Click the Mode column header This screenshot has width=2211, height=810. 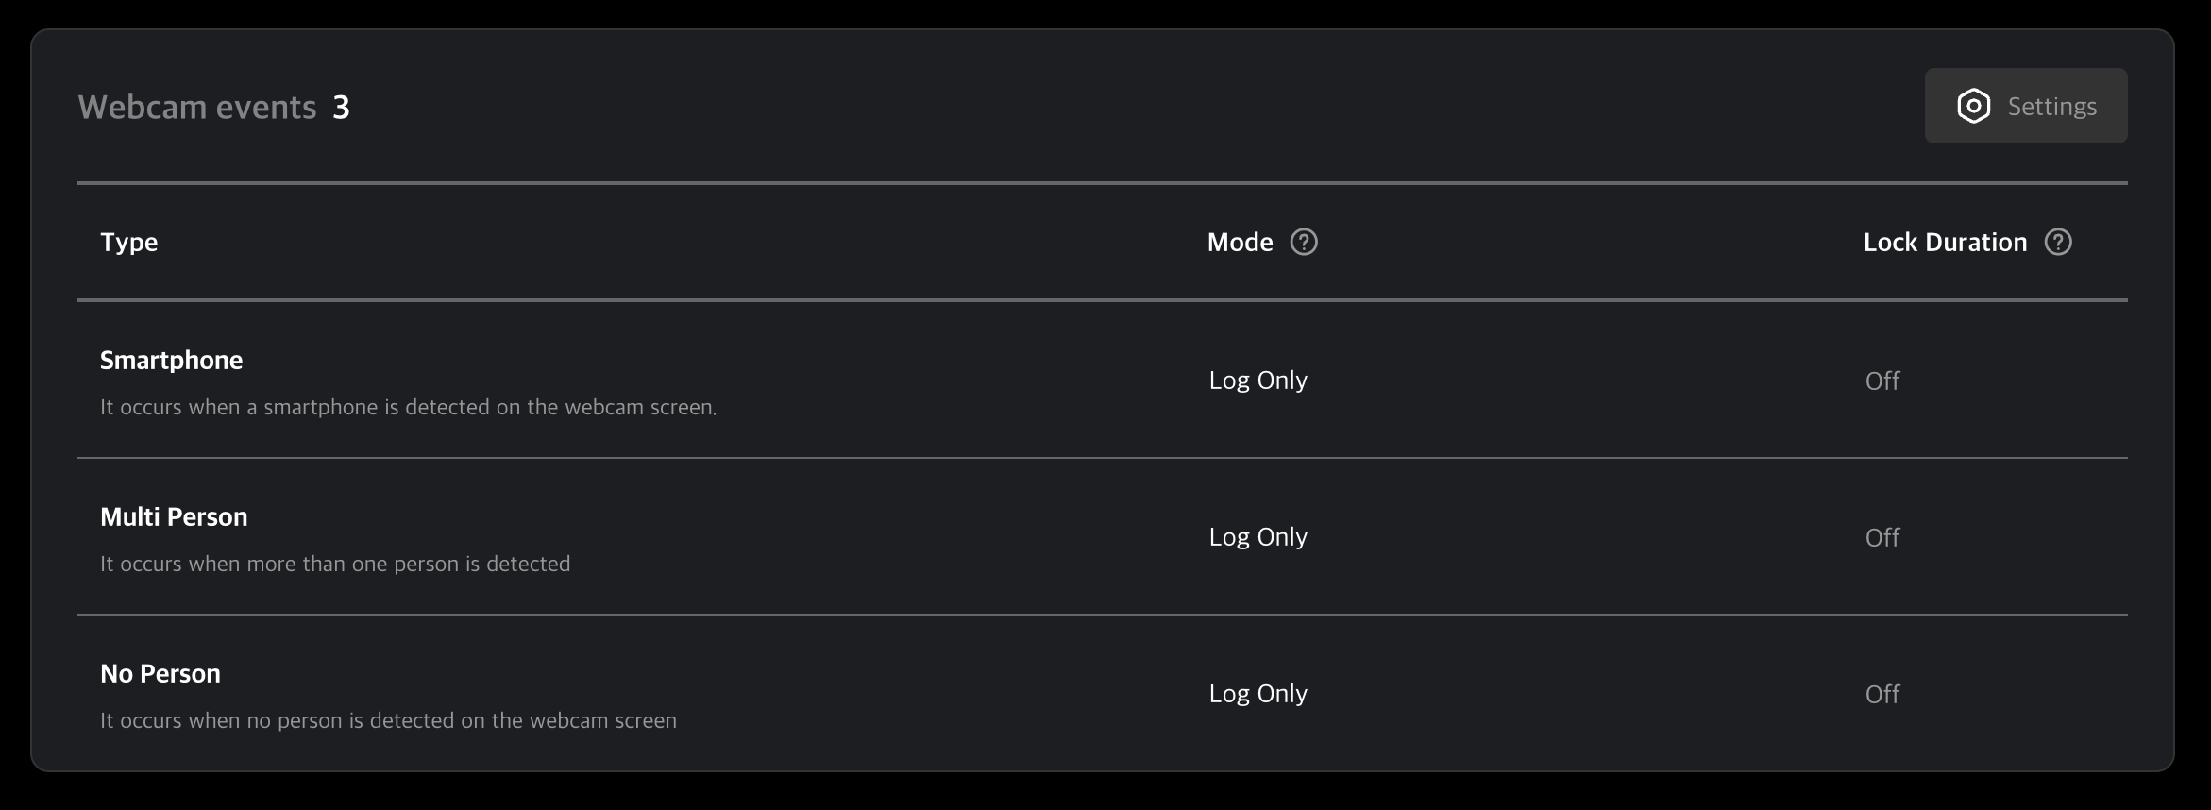(1240, 243)
